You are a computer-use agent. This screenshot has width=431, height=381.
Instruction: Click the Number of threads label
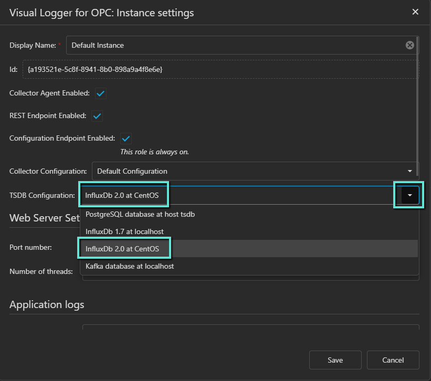41,271
